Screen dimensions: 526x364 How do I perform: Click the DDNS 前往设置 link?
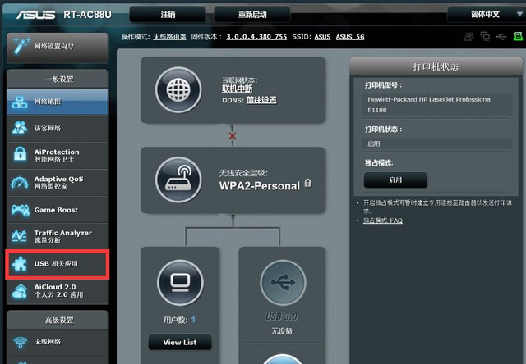click(x=261, y=100)
